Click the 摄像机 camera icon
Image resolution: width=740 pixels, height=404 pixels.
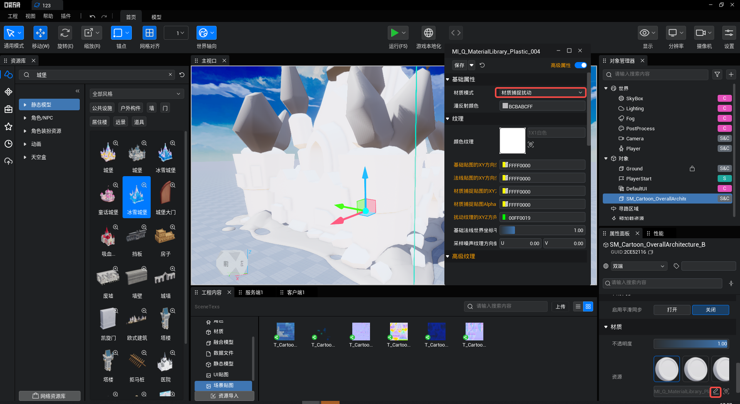click(x=701, y=33)
